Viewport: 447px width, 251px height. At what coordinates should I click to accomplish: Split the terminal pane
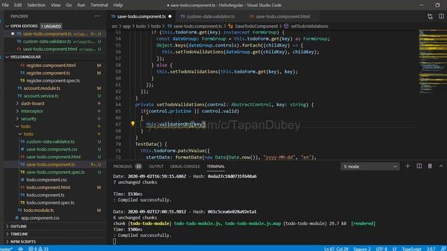[x=419, y=166]
